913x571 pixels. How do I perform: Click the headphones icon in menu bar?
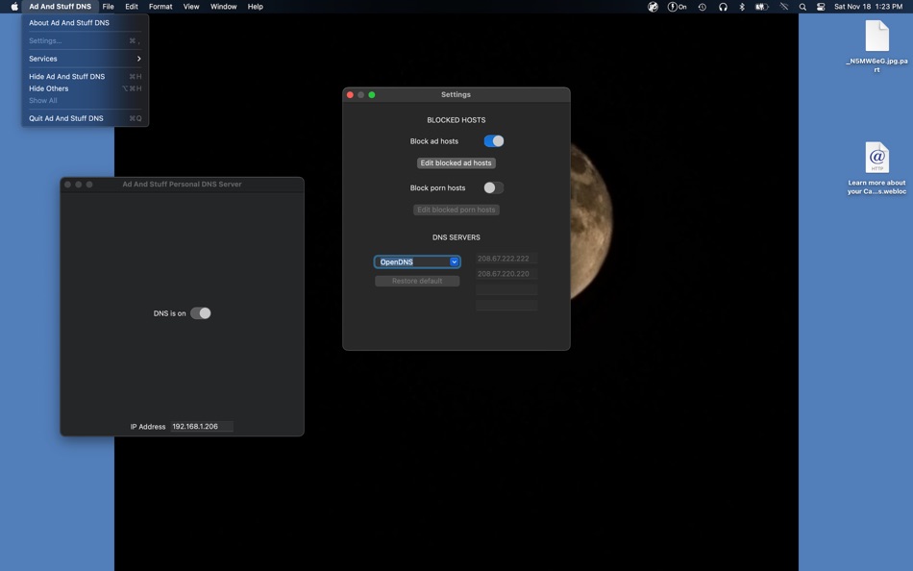(723, 7)
